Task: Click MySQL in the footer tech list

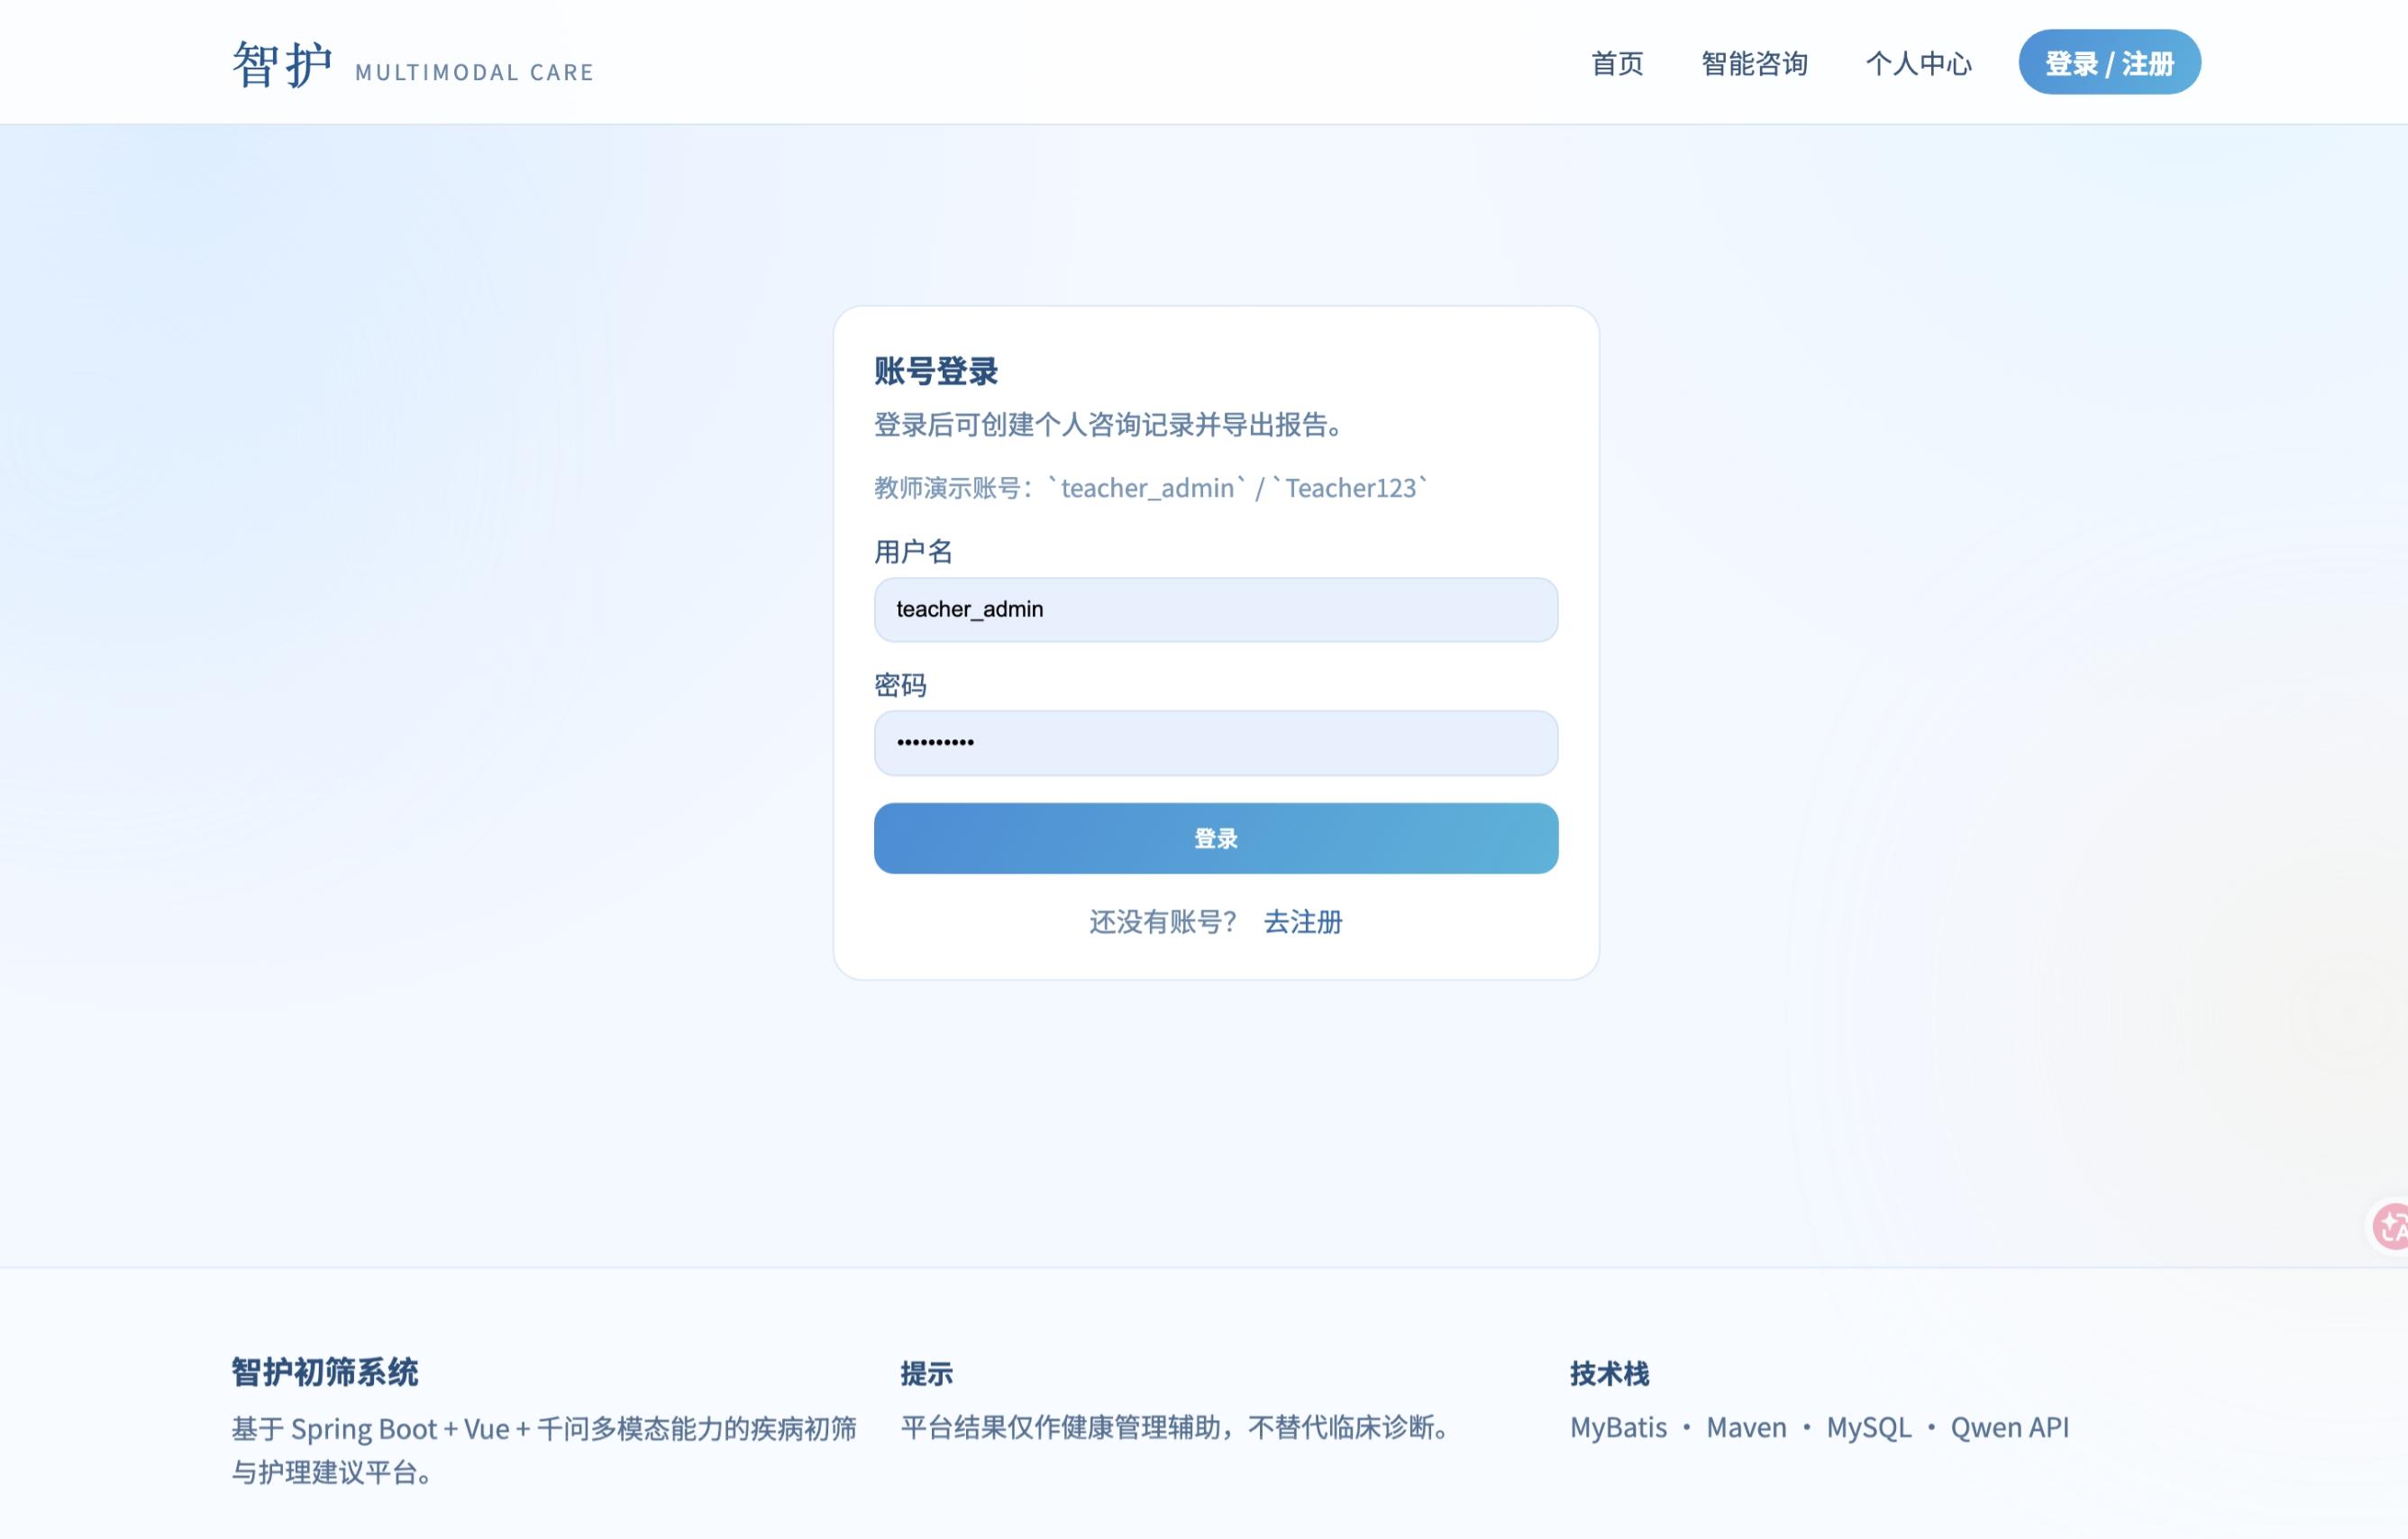Action: pyautogui.click(x=1868, y=1428)
